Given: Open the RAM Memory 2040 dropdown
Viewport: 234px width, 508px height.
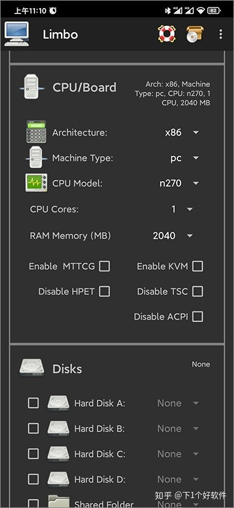Looking at the screenshot, I should (173, 236).
